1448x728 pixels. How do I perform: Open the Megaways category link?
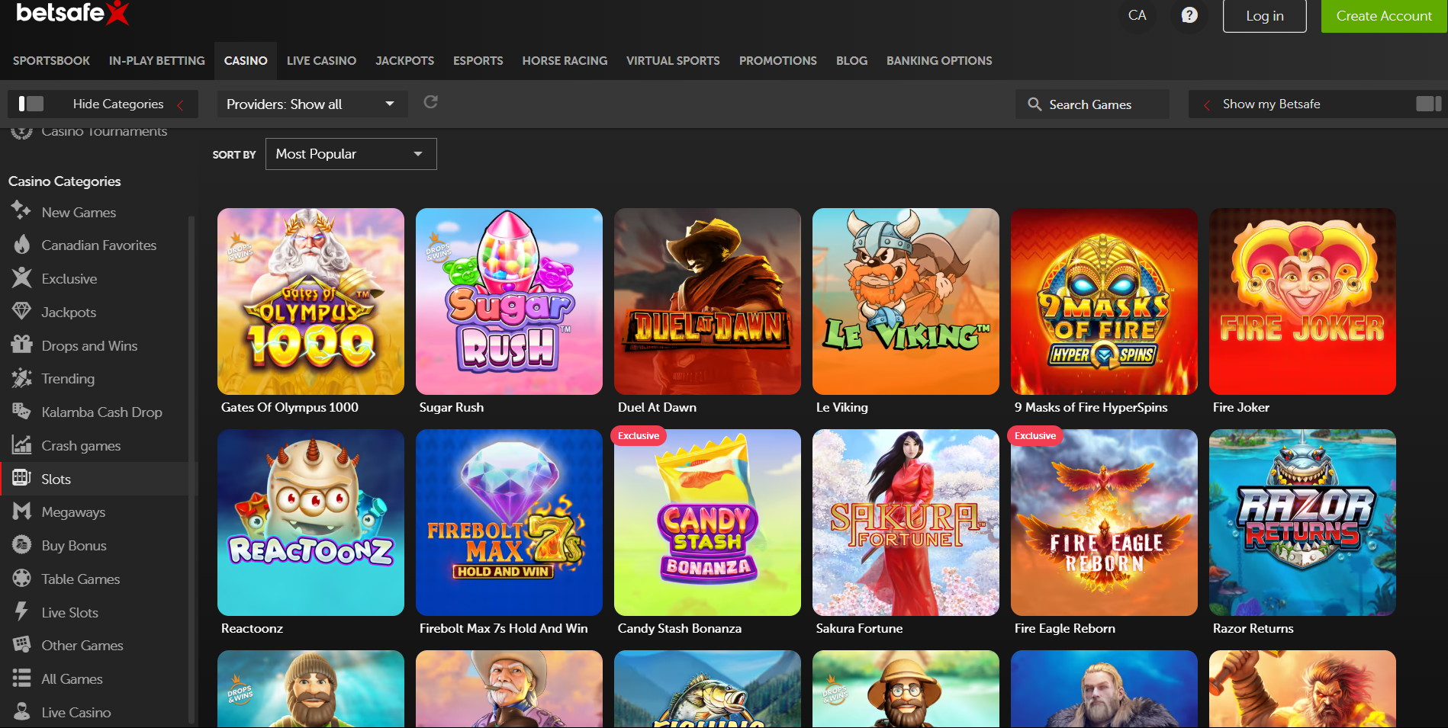tap(73, 512)
